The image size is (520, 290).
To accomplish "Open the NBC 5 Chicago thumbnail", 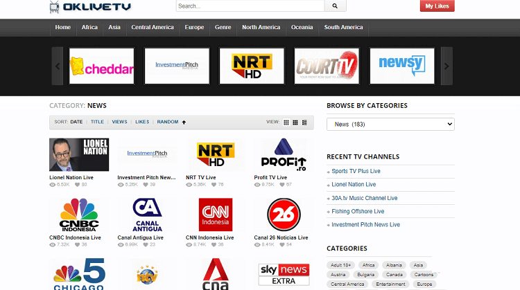I will pyautogui.click(x=79, y=274).
